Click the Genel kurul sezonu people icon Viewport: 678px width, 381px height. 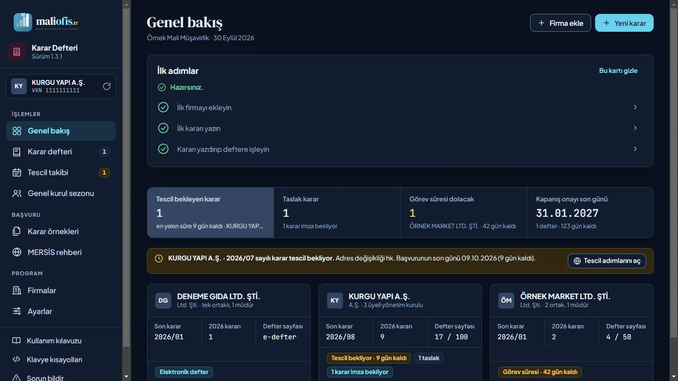(17, 193)
